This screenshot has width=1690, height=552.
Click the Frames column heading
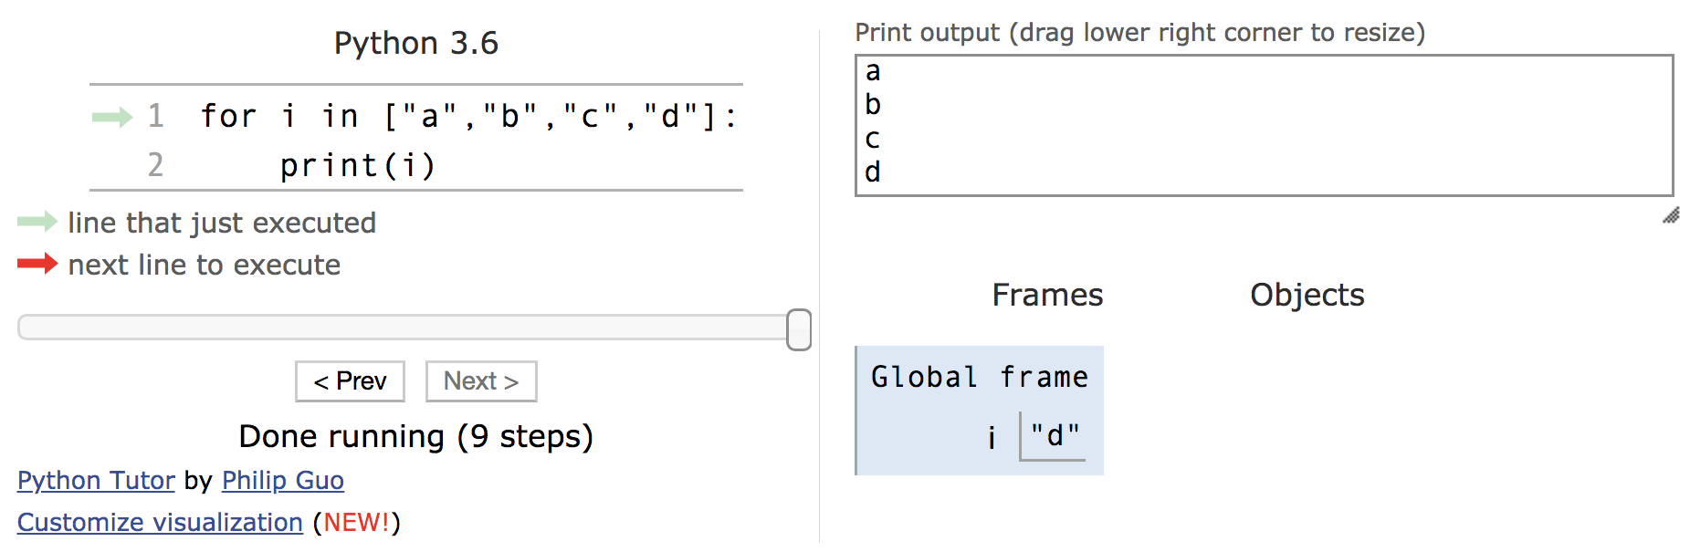(x=1047, y=295)
